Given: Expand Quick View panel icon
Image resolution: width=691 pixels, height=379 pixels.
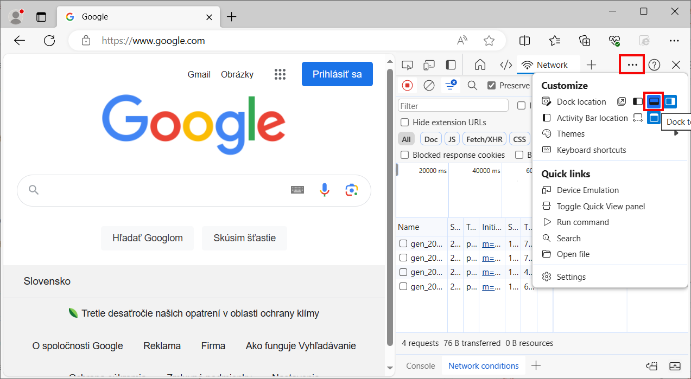Looking at the screenshot, I should [x=675, y=366].
